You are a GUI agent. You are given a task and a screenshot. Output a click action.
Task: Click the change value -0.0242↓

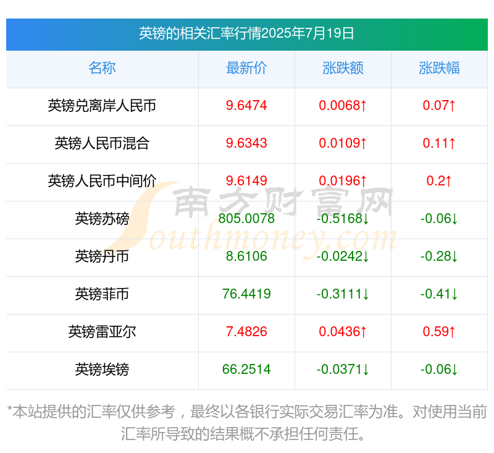point(343,256)
